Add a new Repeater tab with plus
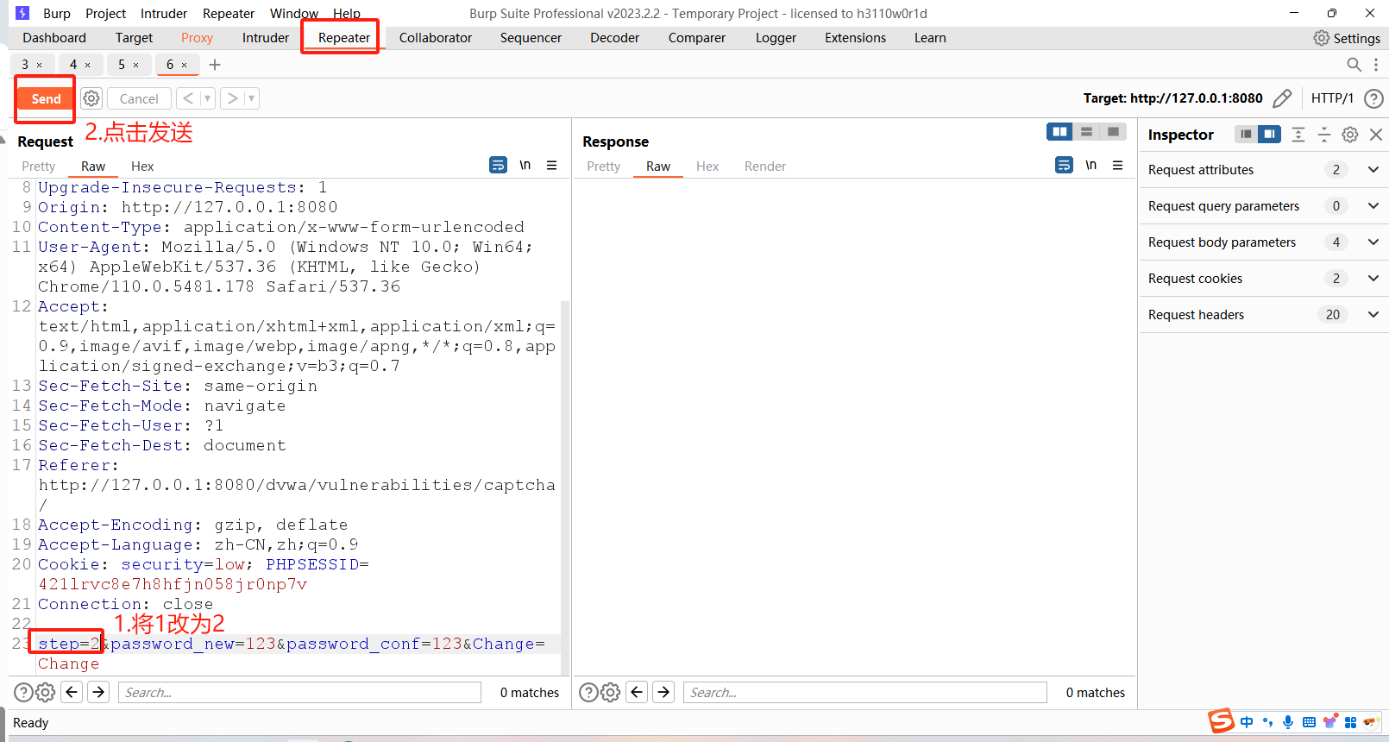 pos(215,65)
